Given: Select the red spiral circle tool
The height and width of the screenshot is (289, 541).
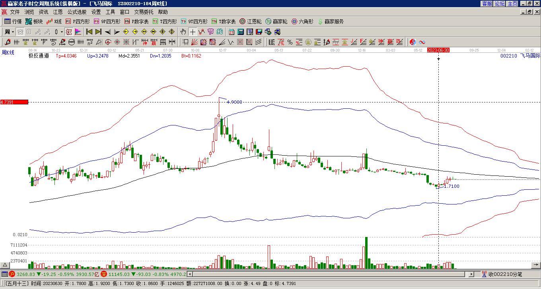Looking at the screenshot, I should (x=108, y=42).
